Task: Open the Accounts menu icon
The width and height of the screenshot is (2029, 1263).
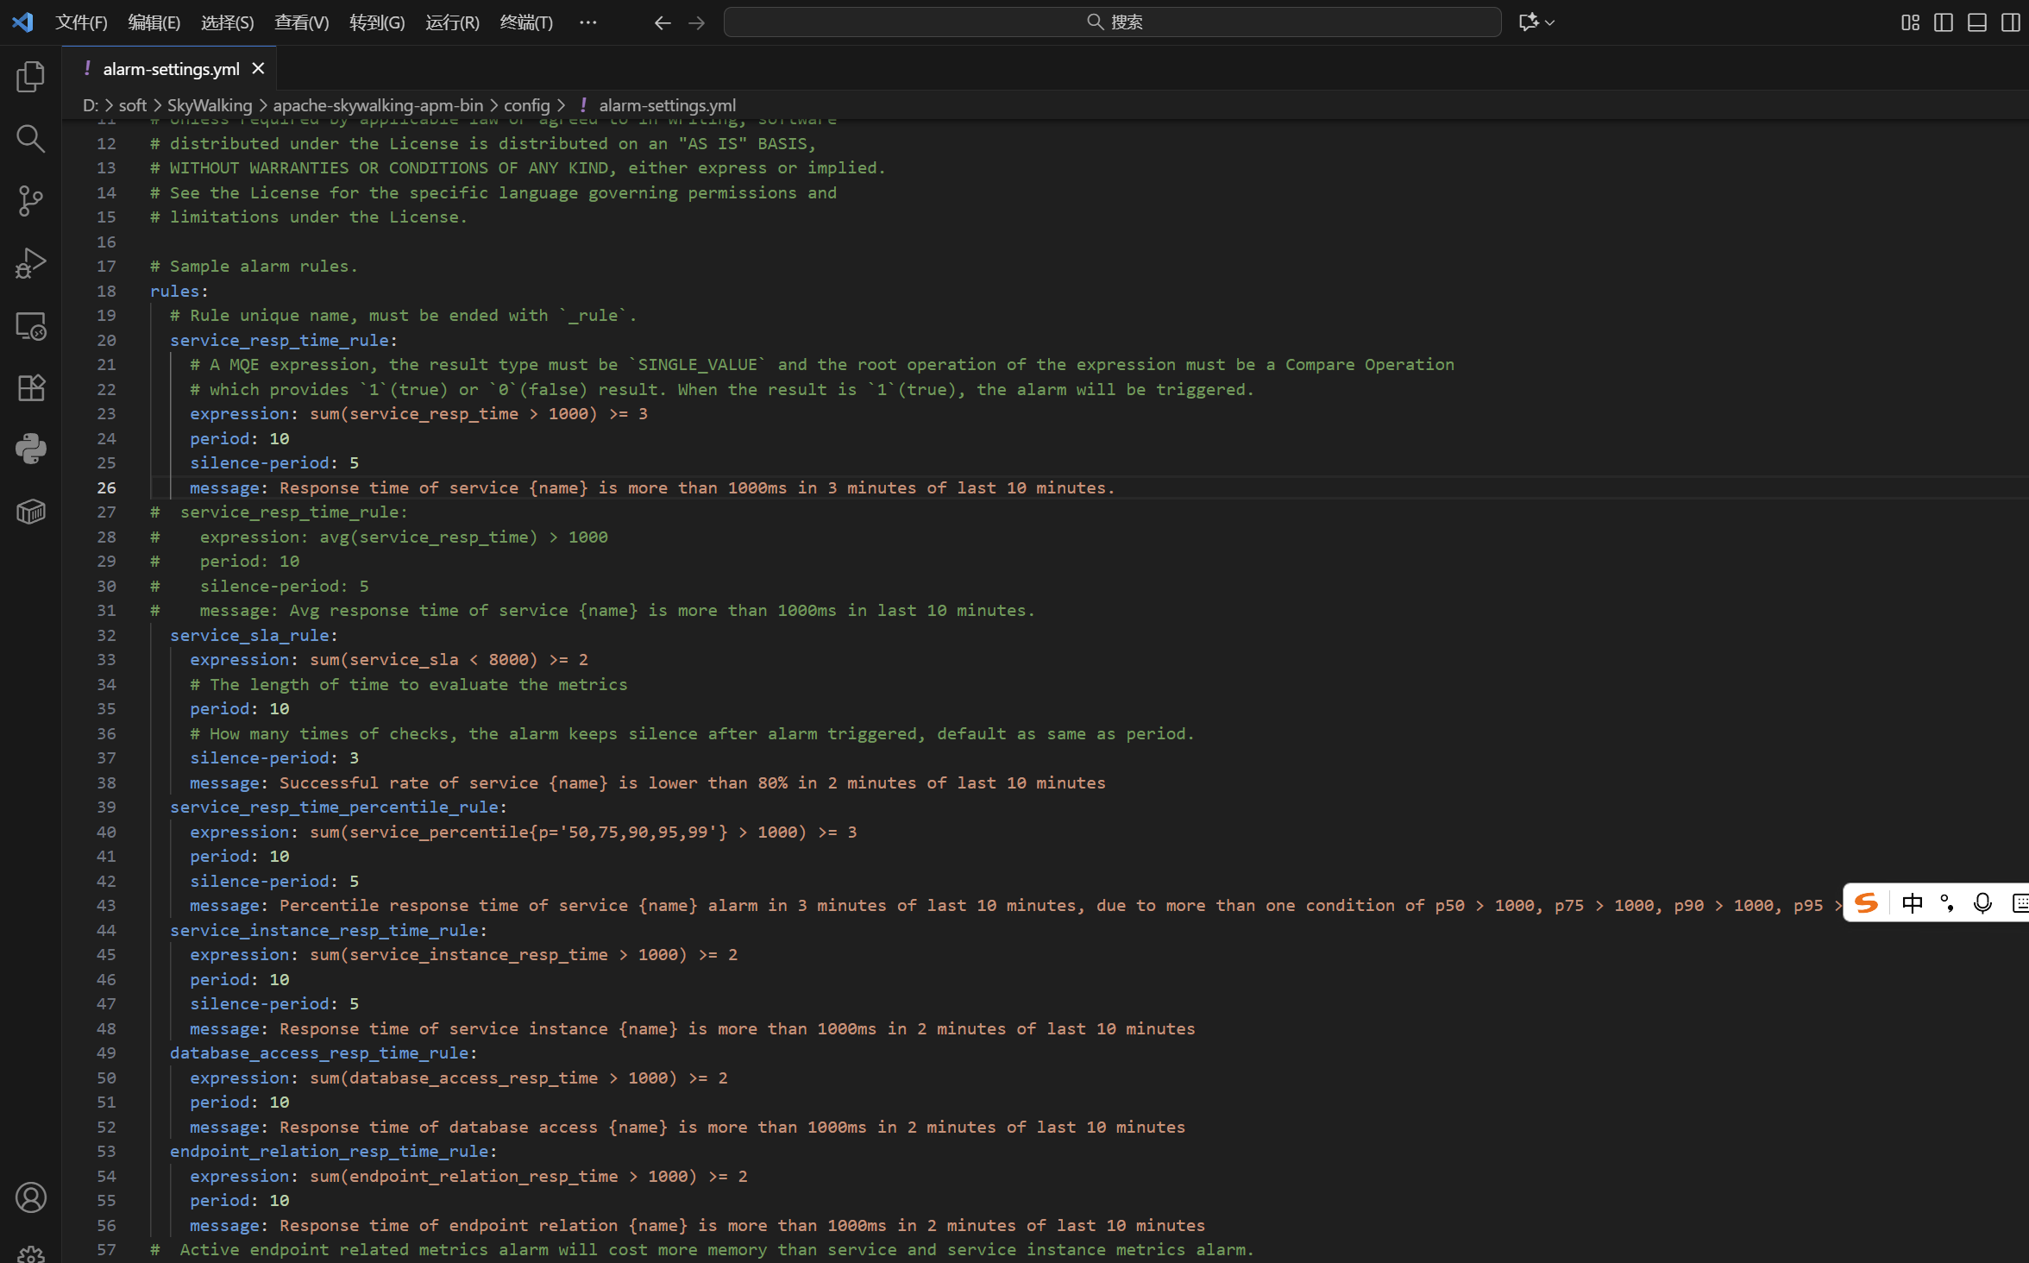Action: pos(31,1197)
